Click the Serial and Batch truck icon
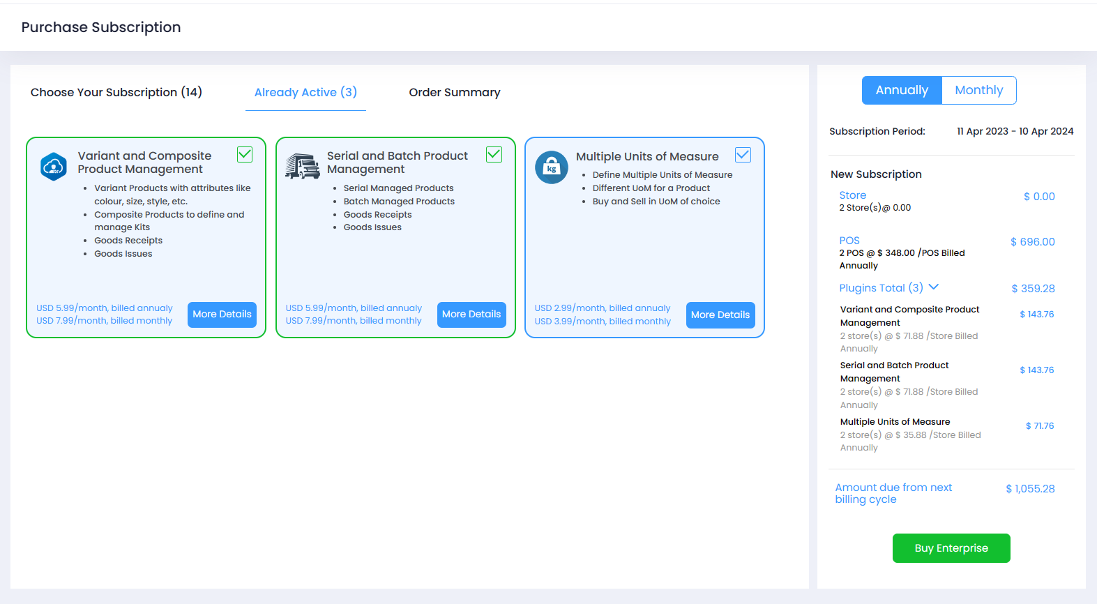 click(303, 167)
